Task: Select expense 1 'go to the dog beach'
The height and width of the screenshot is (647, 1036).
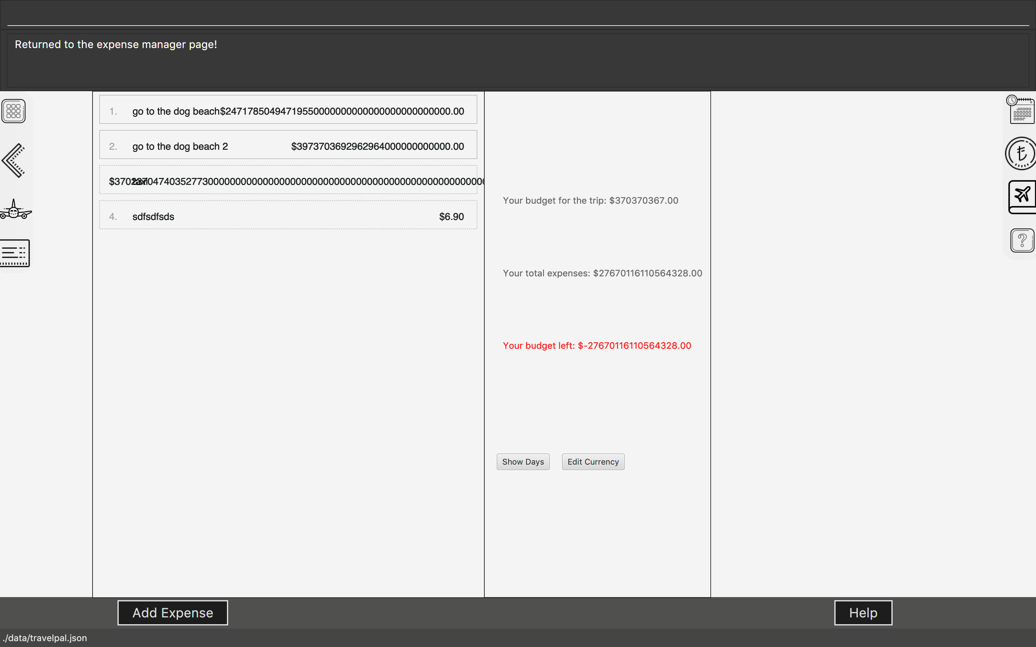Action: pyautogui.click(x=288, y=110)
